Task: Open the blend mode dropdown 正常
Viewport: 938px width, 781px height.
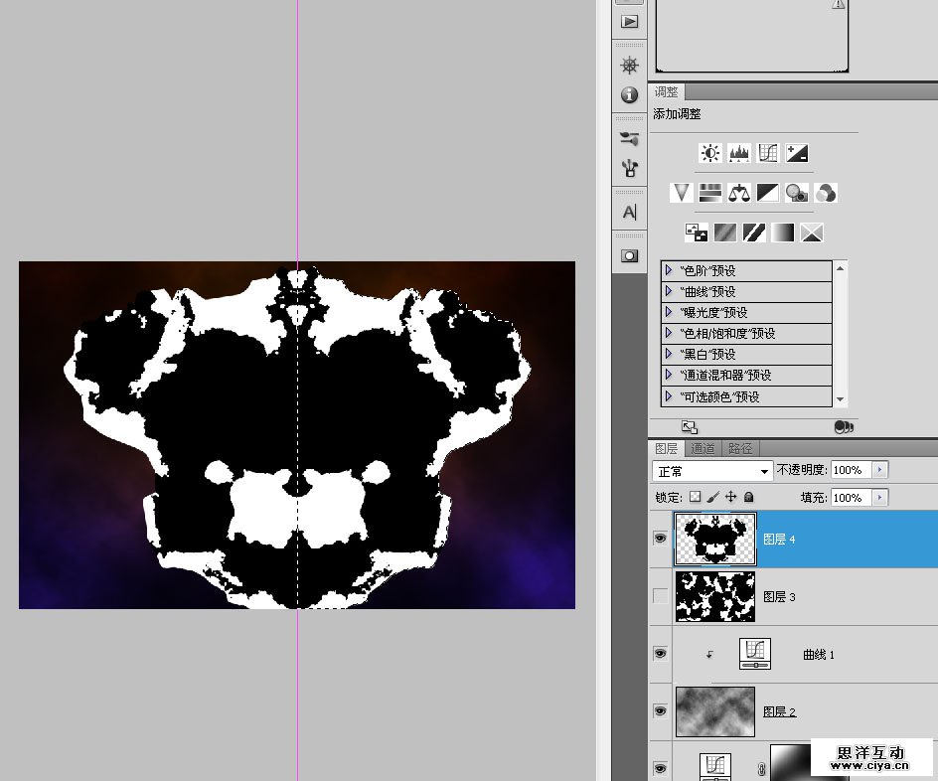Action: click(x=711, y=470)
